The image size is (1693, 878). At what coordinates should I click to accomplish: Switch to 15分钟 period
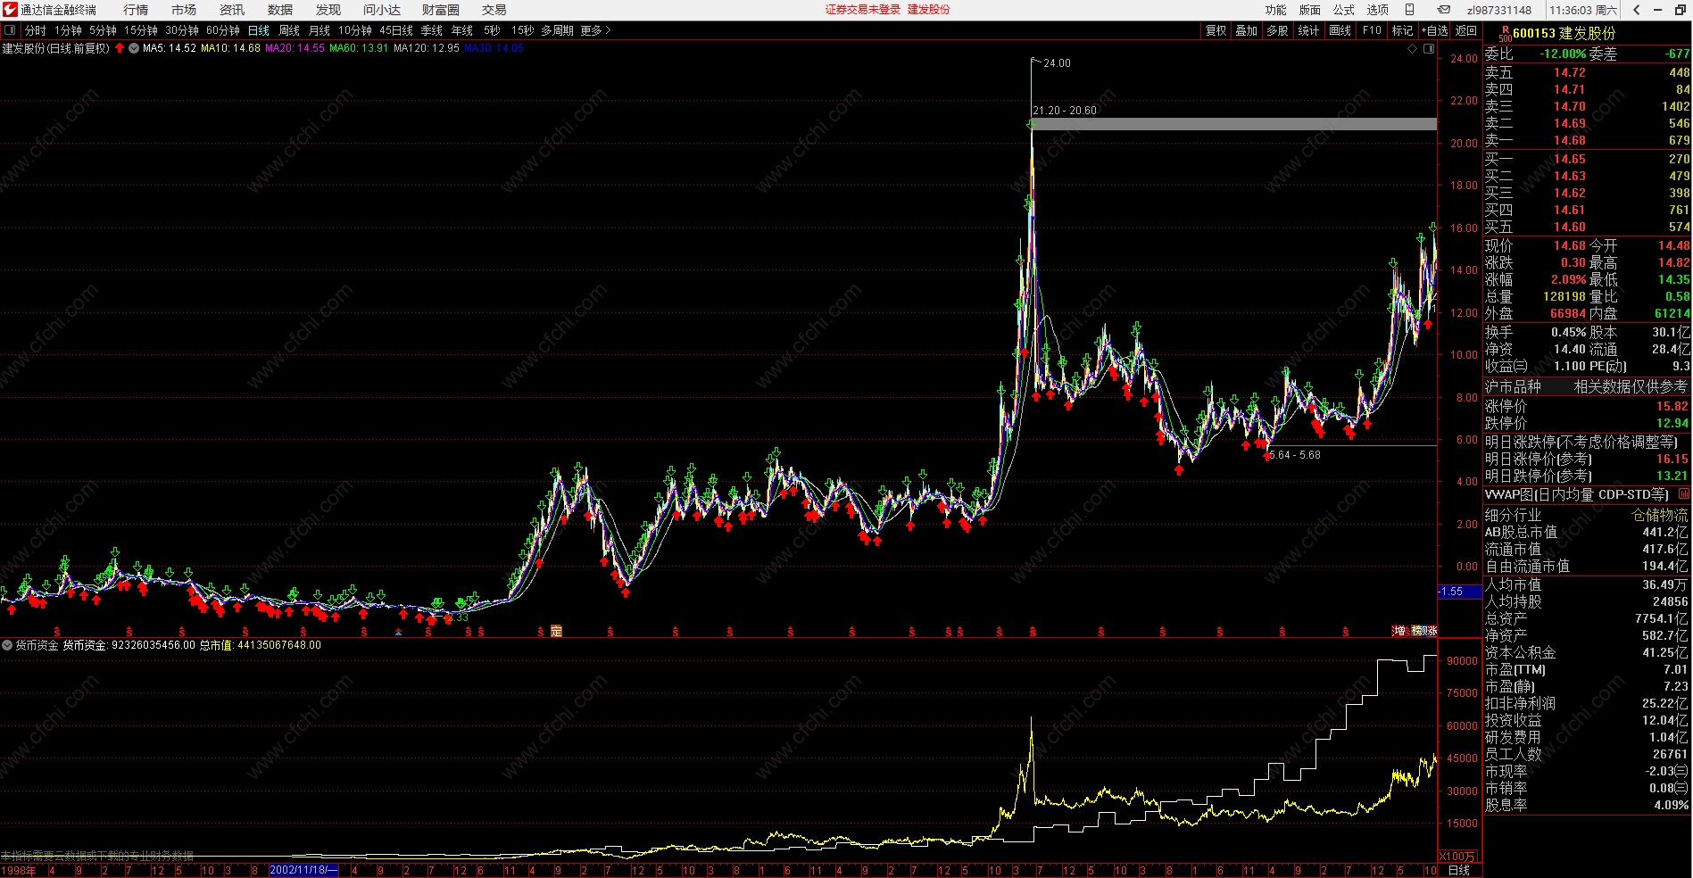[141, 30]
